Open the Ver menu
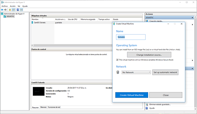This screenshot has width=197, height=114. tap(19, 6)
